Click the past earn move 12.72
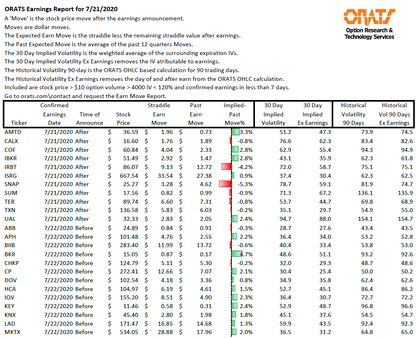416x338 pixels. (x=204, y=167)
